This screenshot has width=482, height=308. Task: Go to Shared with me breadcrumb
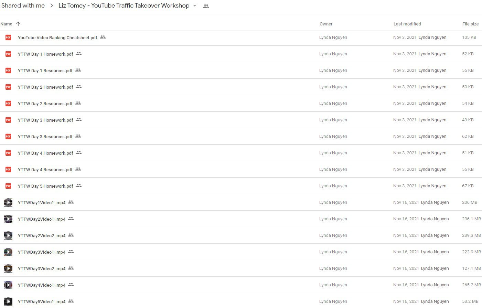(23, 5)
